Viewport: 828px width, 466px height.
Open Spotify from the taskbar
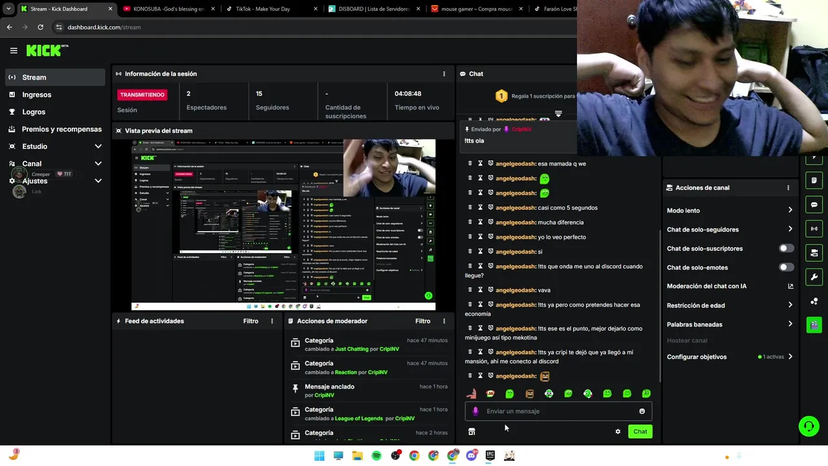point(376,456)
